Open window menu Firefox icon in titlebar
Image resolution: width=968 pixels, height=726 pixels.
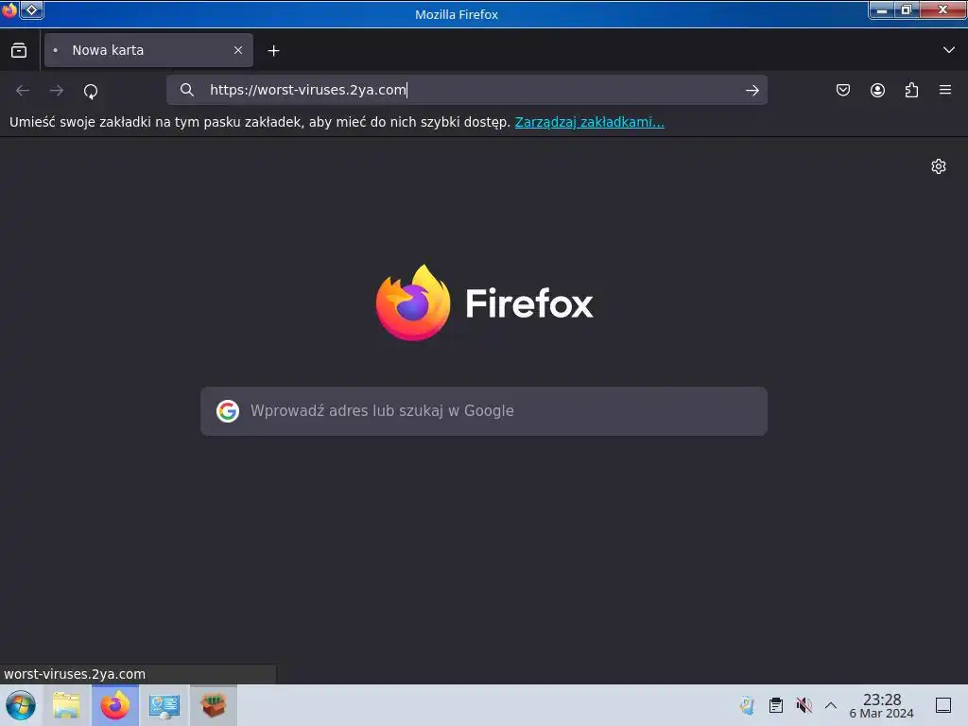coord(9,9)
